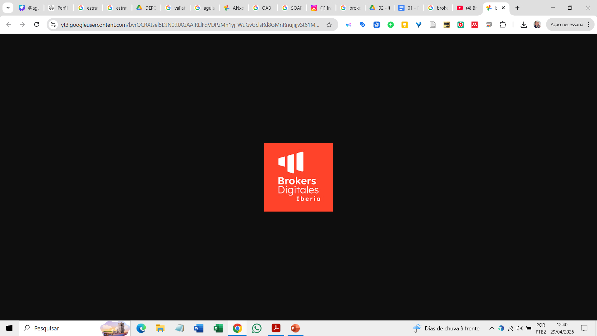597x336 pixels.
Task: Click the green plus extension icon
Action: pyautogui.click(x=391, y=25)
